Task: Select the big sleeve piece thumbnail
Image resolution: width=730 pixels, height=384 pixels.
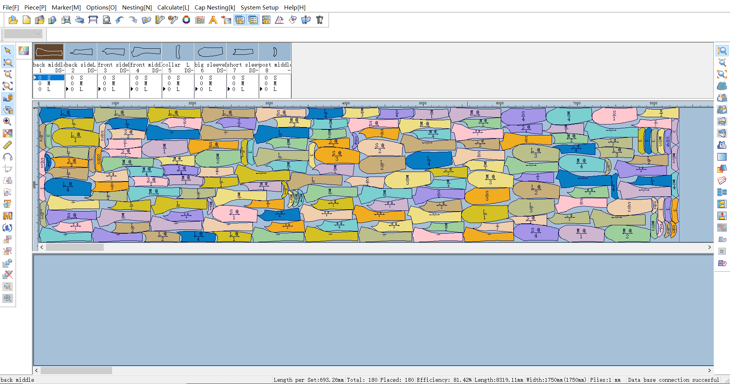Action: tap(210, 52)
